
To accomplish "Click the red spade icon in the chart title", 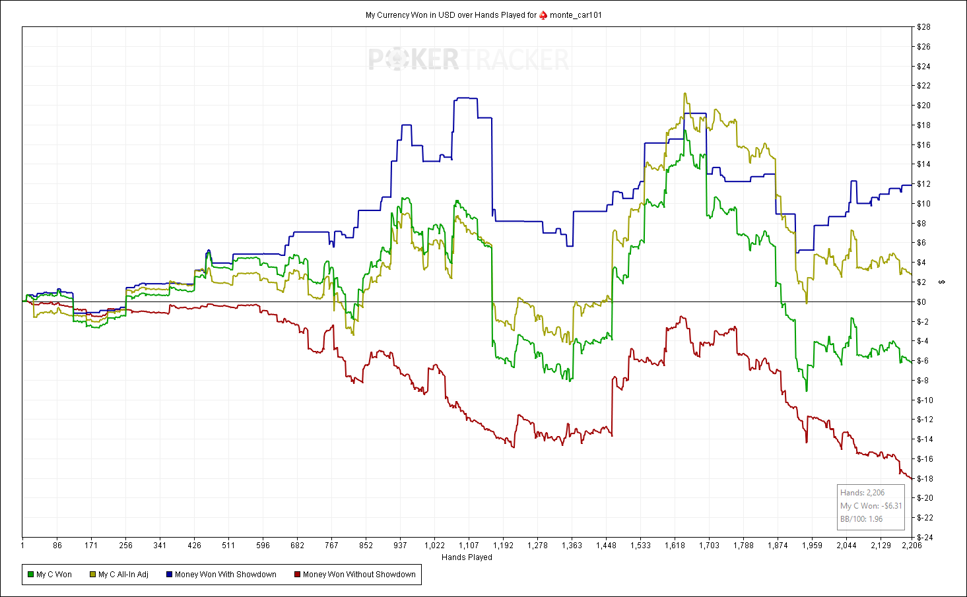I will [x=543, y=15].
